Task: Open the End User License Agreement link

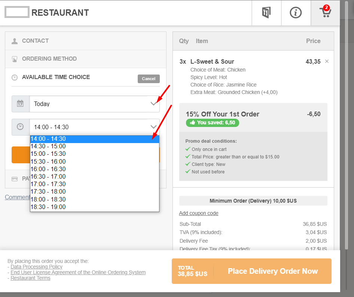Action: [x=78, y=272]
